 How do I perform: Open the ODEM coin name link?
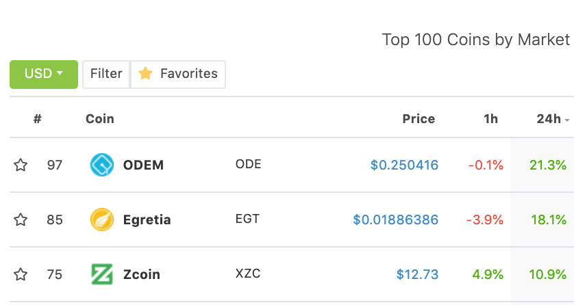click(143, 165)
